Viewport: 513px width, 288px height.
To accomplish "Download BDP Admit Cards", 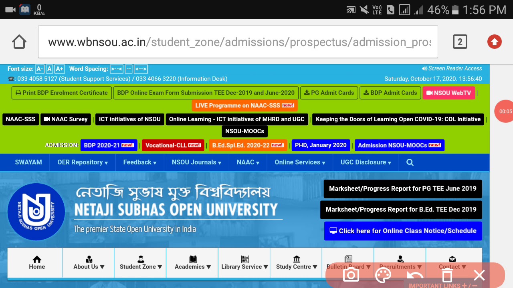I will (x=390, y=93).
